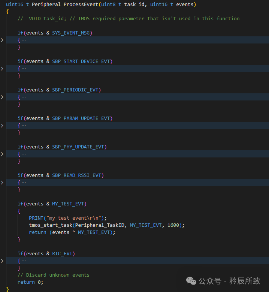This screenshot has height=292, width=269.
Task: Expand the folded SBP_PERIODIC_EVT block
Action: point(2,97)
